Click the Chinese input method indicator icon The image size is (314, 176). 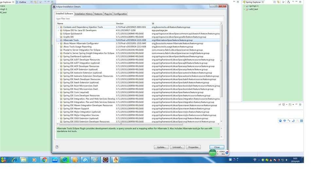[285, 121]
